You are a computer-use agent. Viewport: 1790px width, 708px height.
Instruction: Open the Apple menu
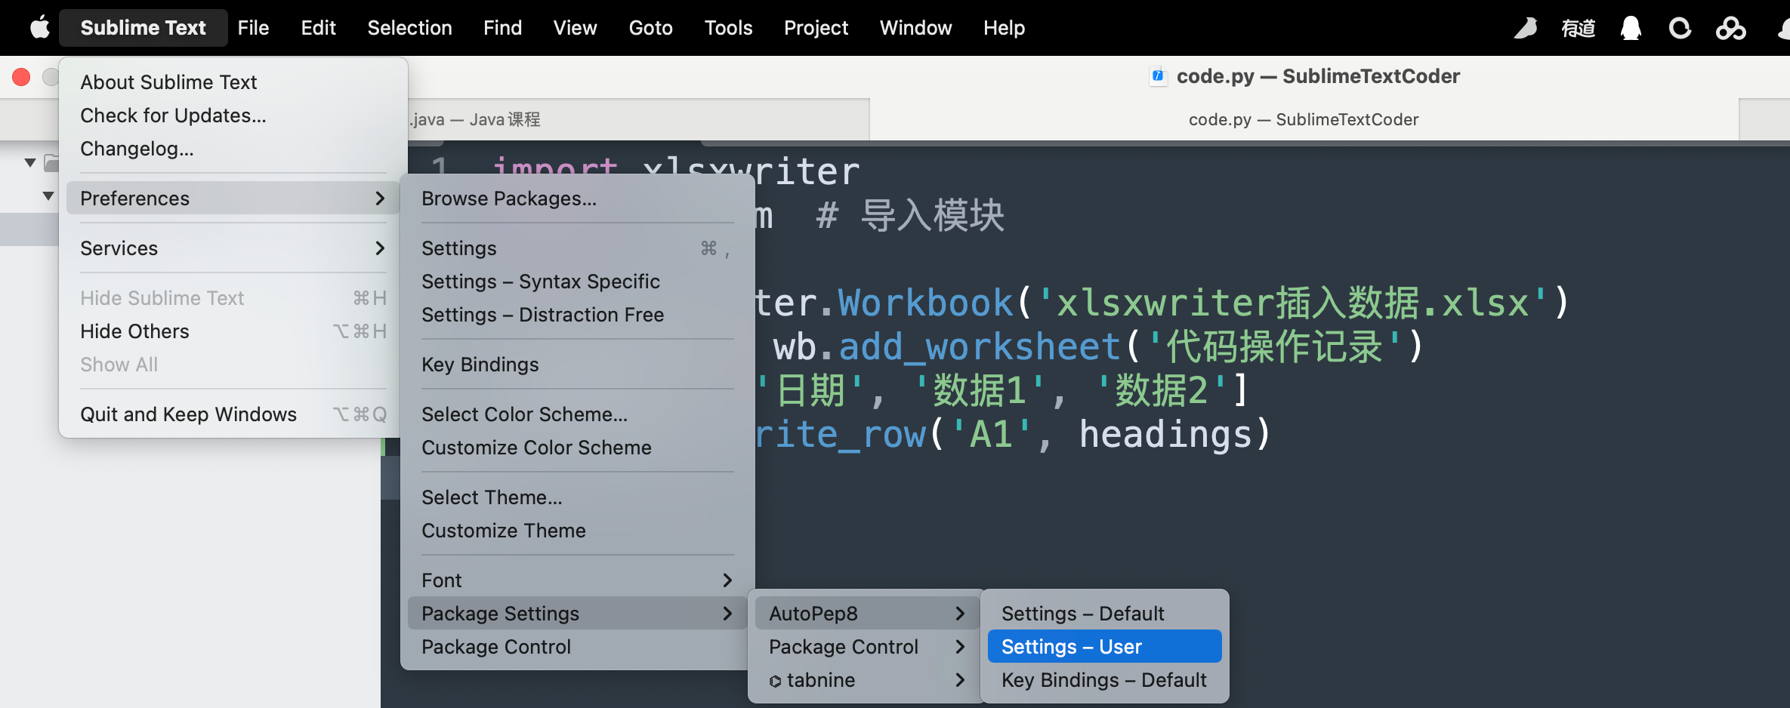pos(39,28)
